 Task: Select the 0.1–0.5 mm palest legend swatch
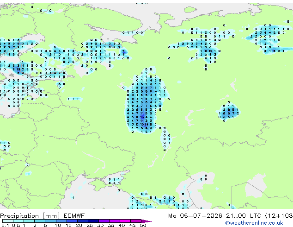point(8,221)
